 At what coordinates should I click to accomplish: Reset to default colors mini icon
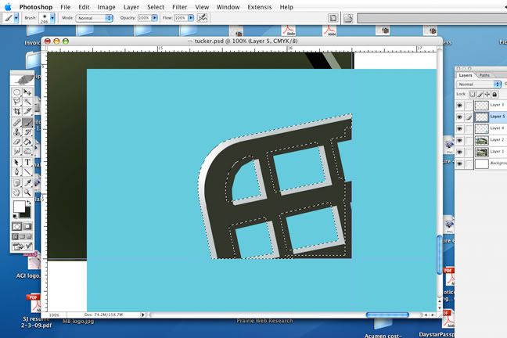click(15, 216)
